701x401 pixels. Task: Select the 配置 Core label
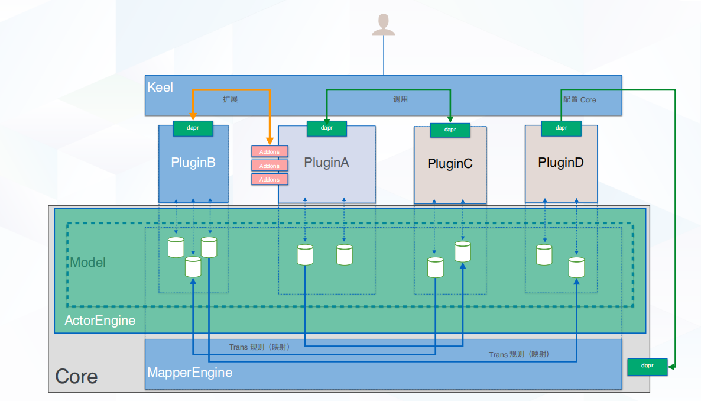(x=579, y=100)
